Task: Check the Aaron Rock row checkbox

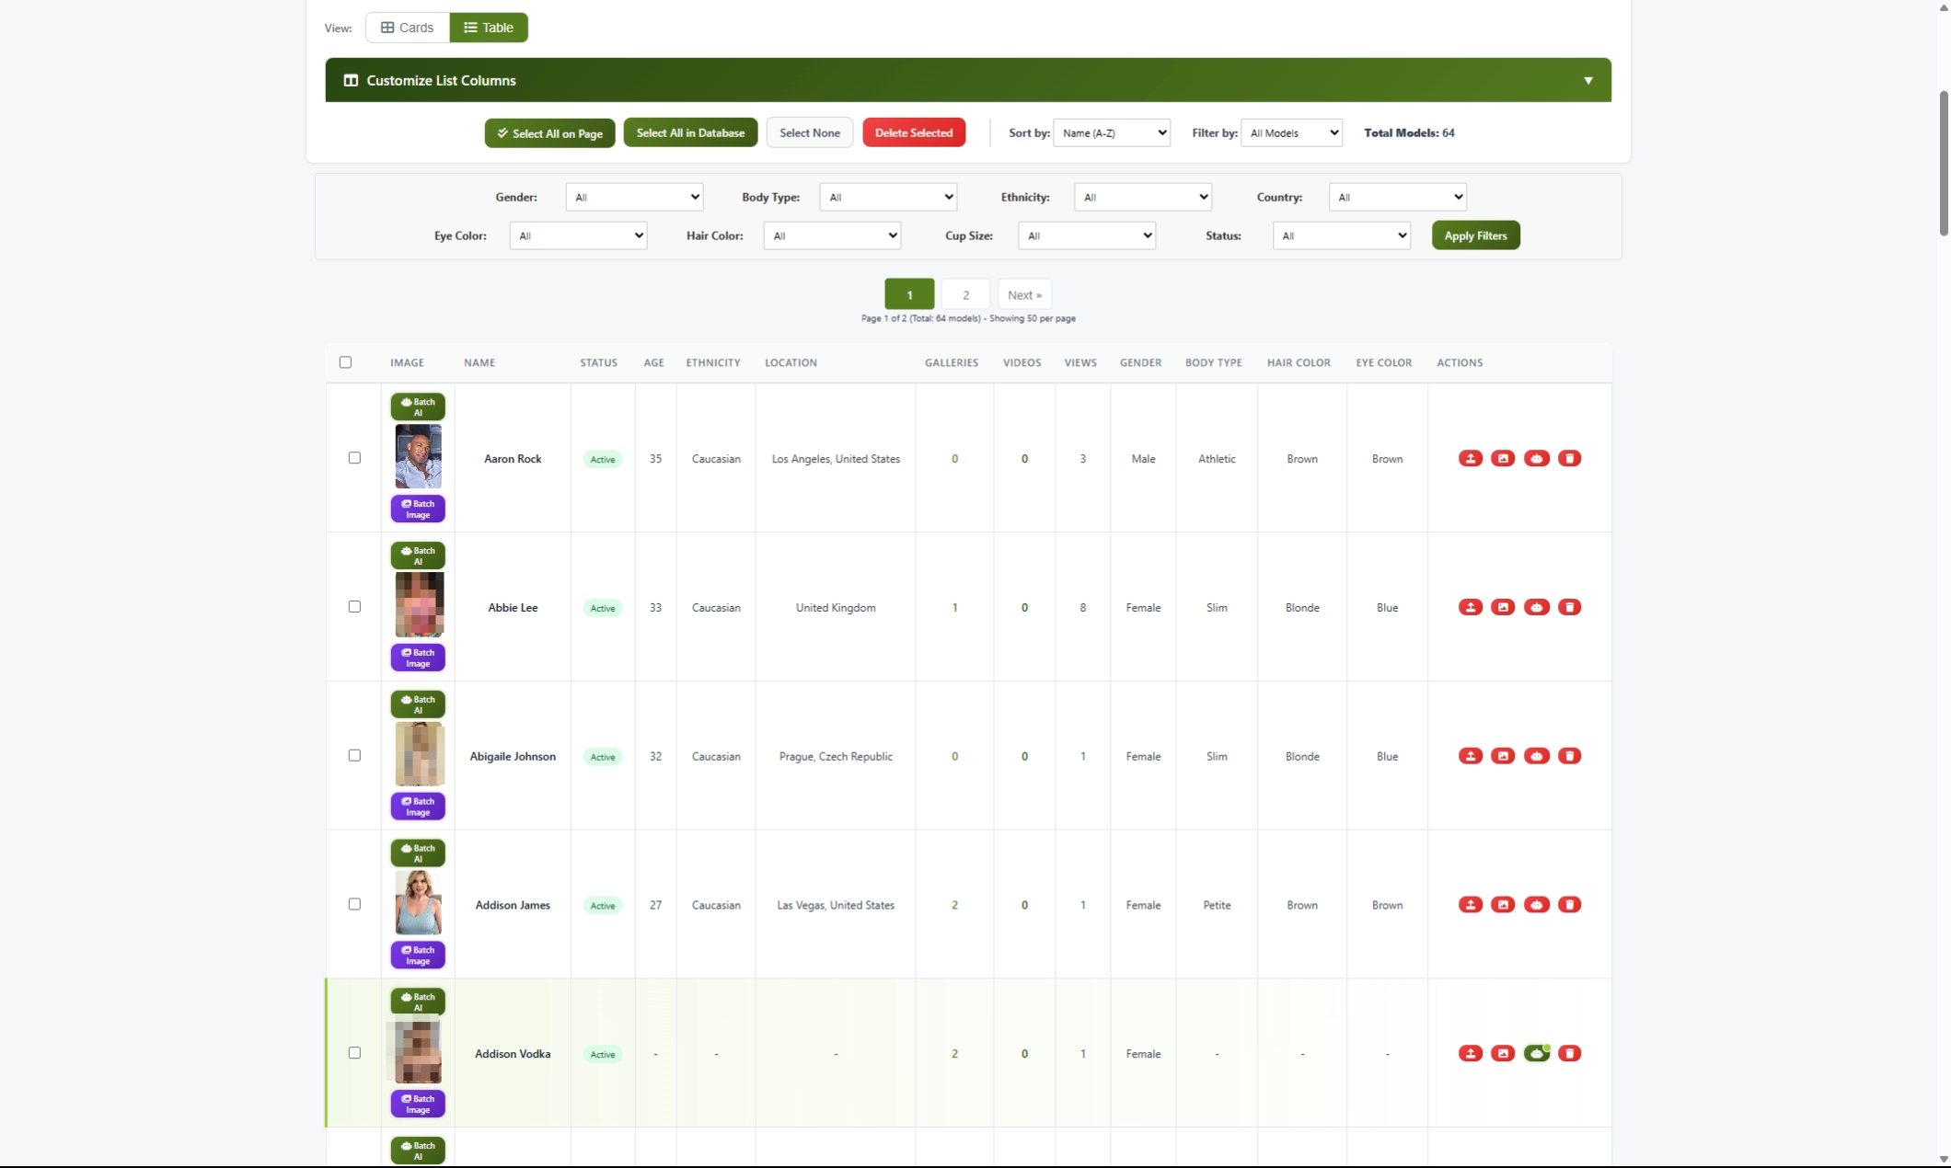Action: point(354,458)
